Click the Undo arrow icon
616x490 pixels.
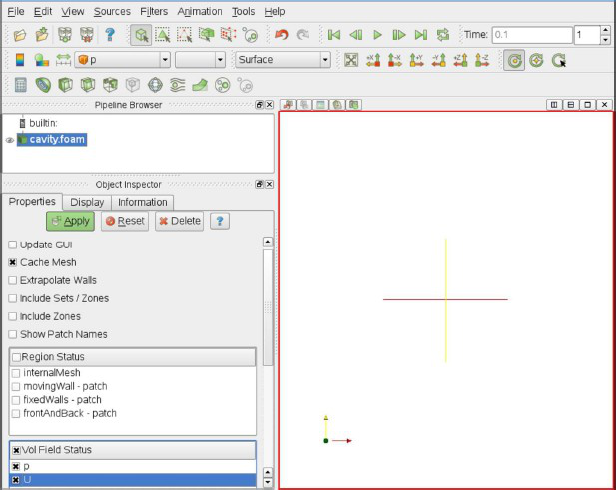(x=281, y=35)
